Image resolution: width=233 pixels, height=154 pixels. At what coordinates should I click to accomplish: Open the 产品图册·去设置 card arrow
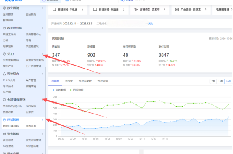206,9
